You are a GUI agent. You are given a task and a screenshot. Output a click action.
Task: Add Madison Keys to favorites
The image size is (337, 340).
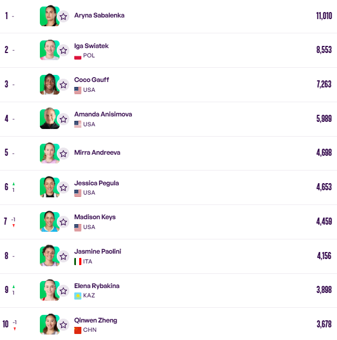63,222
